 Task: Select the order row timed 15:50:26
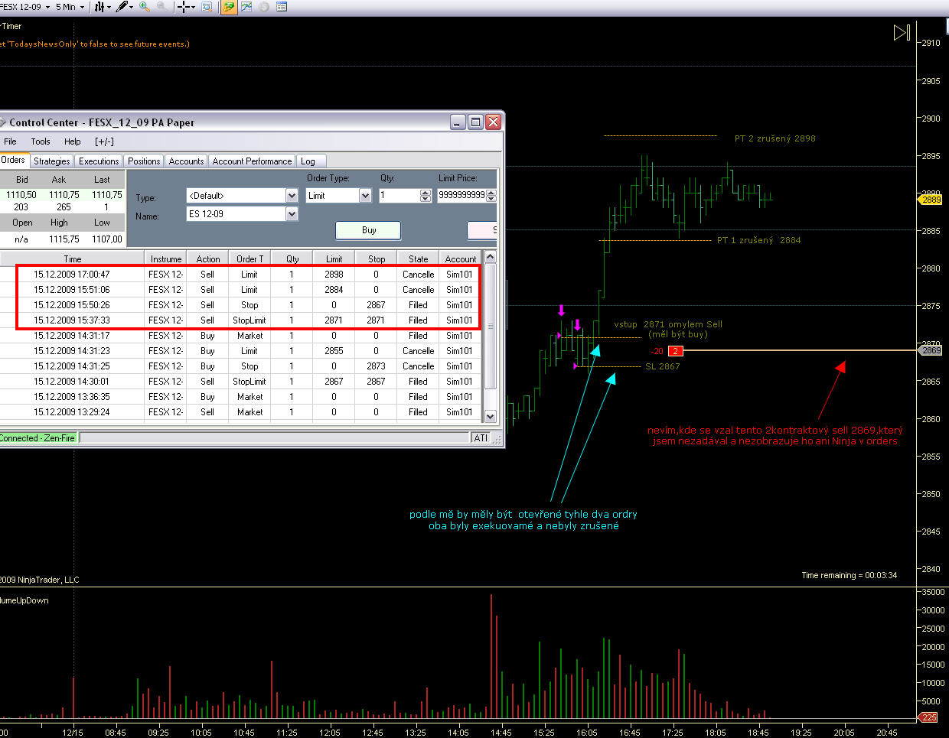click(x=241, y=305)
